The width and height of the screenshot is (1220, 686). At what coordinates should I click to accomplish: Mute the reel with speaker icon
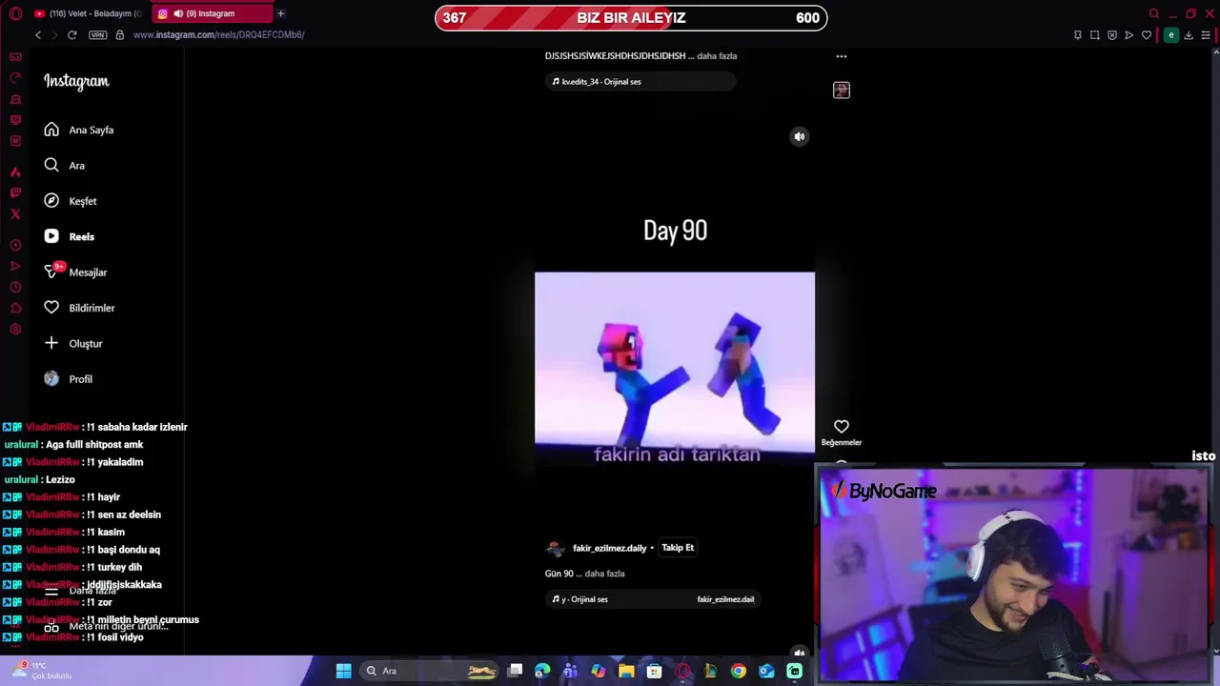800,136
